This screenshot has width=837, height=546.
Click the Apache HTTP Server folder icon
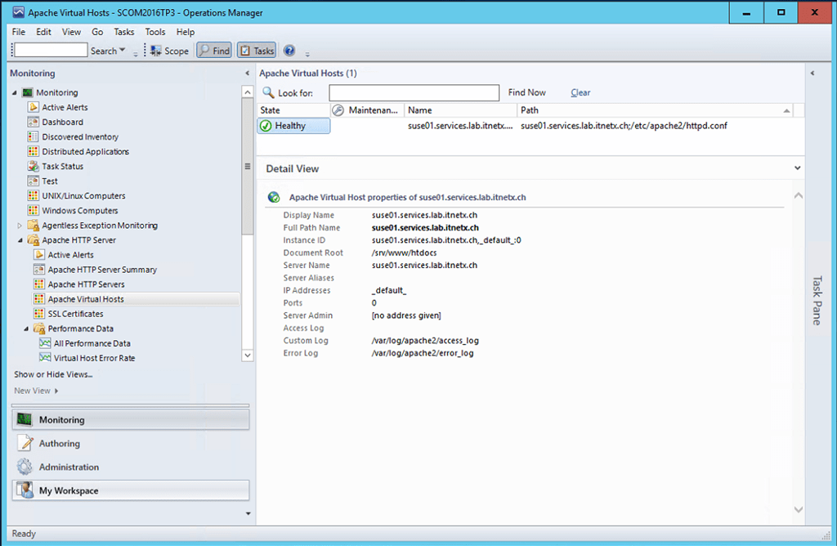click(33, 240)
